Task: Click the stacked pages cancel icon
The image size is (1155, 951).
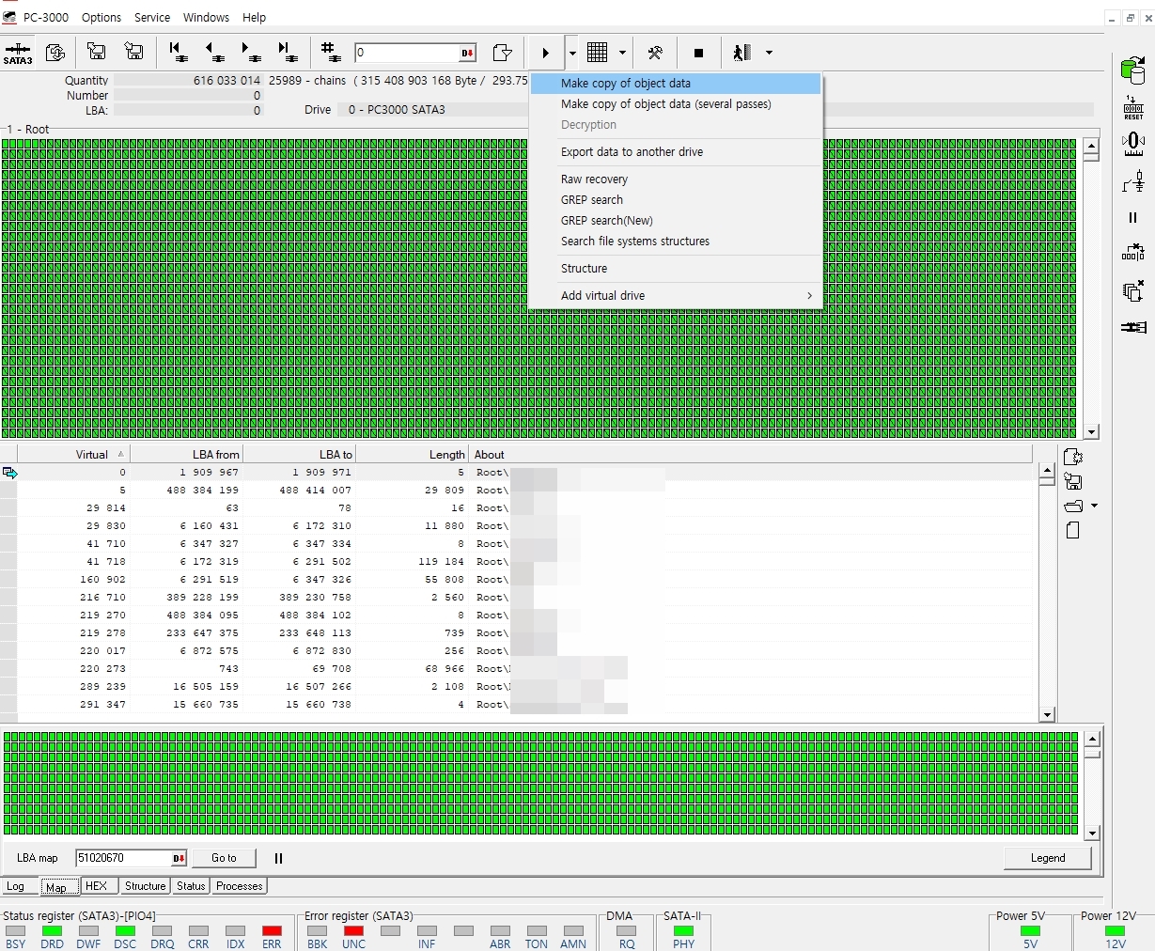Action: [1133, 289]
